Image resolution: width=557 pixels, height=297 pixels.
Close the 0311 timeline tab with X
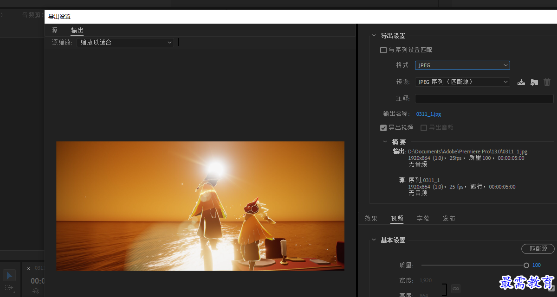point(28,268)
